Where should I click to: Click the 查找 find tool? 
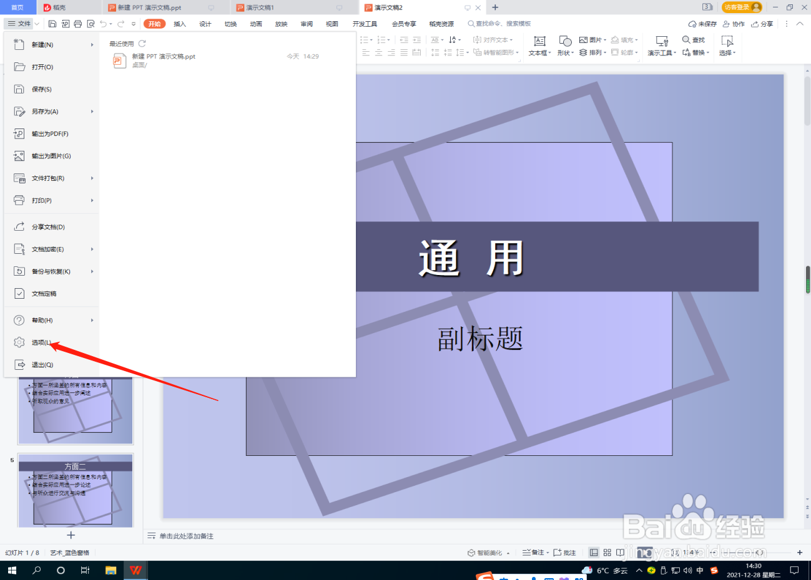[x=694, y=40]
